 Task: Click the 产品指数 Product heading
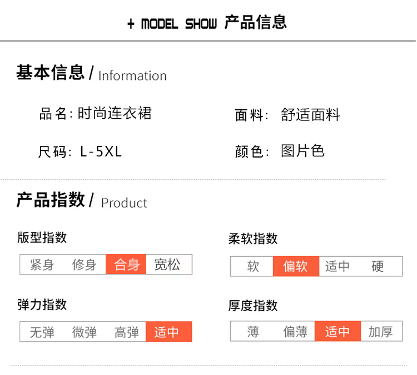pos(82,200)
